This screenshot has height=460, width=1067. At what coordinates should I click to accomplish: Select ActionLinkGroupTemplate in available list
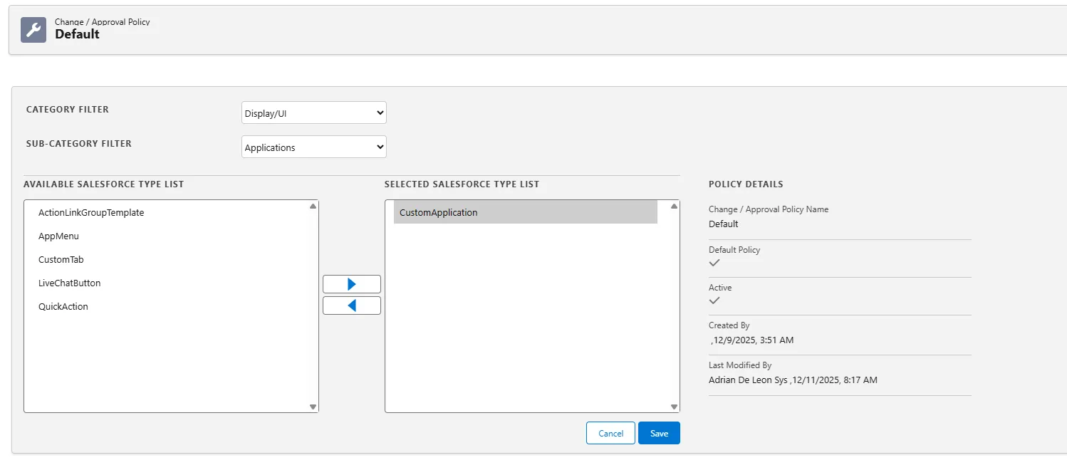[91, 213]
